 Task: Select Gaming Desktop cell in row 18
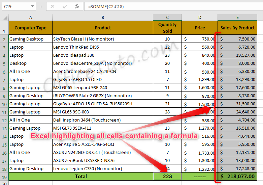30,168
